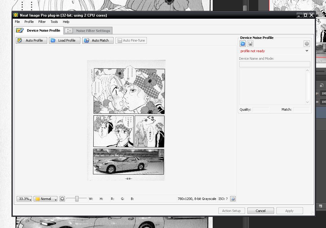Click the Neat Image title bar icon
Viewport: 326px width, 228px height.
[x=16, y=15]
